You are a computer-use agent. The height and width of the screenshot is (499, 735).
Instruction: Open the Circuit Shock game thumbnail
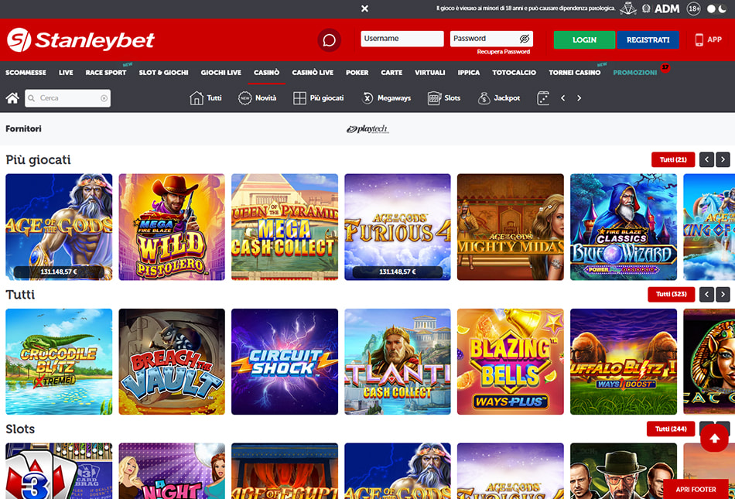285,362
